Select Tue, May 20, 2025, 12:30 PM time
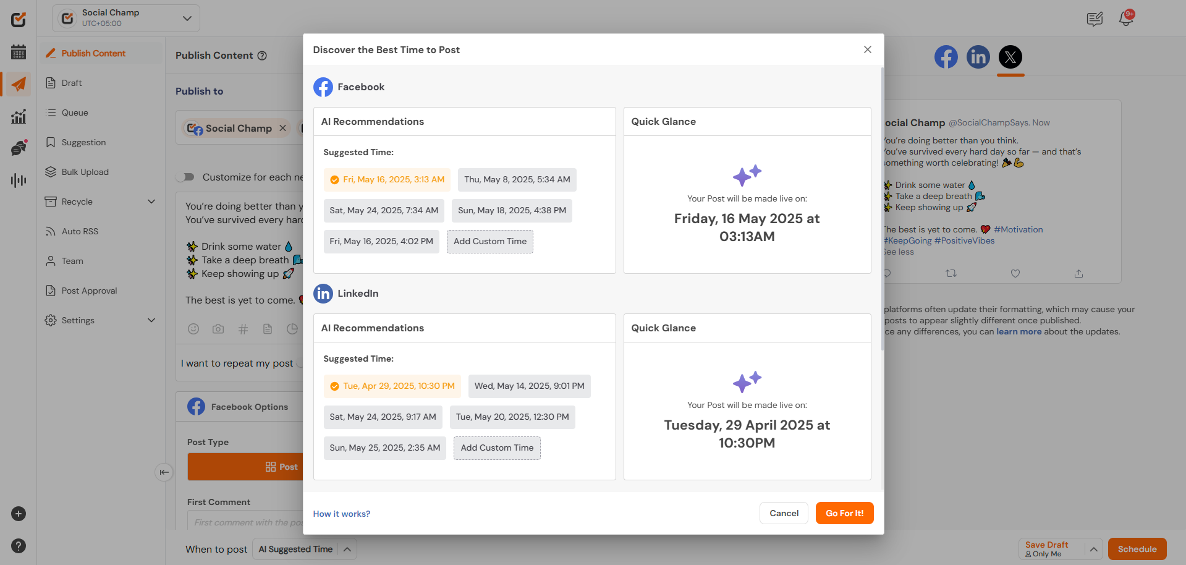This screenshot has width=1186, height=565. [x=512, y=417]
